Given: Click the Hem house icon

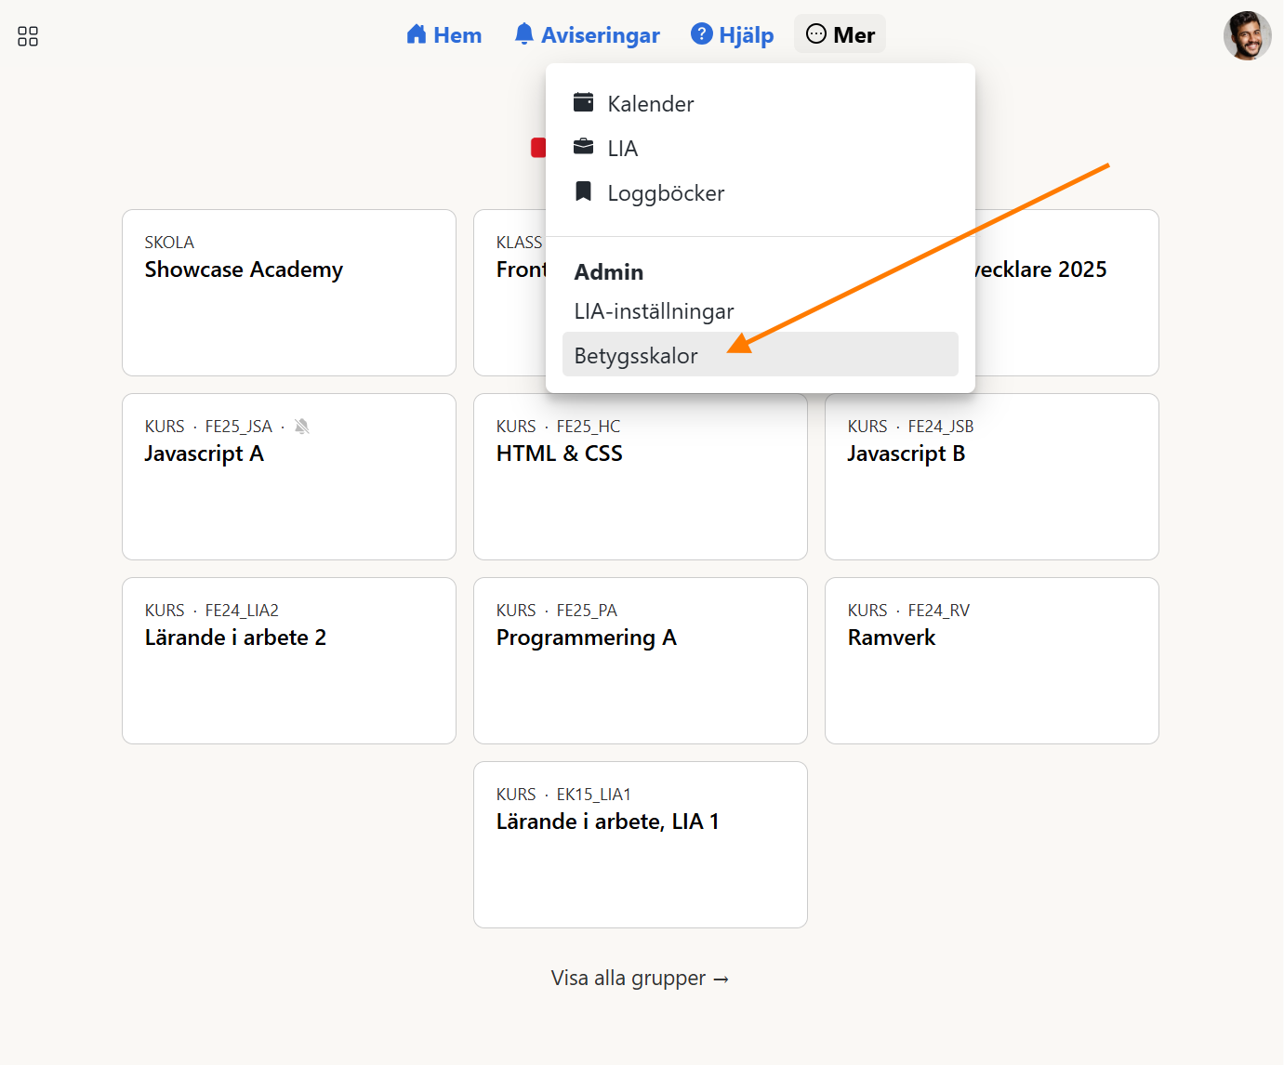Looking at the screenshot, I should click(x=417, y=34).
